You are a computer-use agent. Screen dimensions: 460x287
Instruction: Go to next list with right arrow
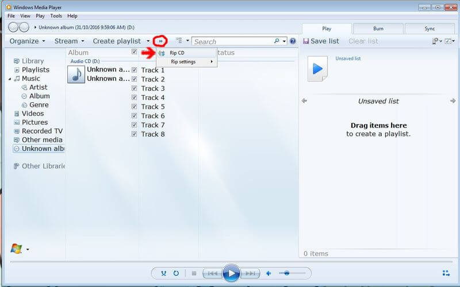[453, 101]
